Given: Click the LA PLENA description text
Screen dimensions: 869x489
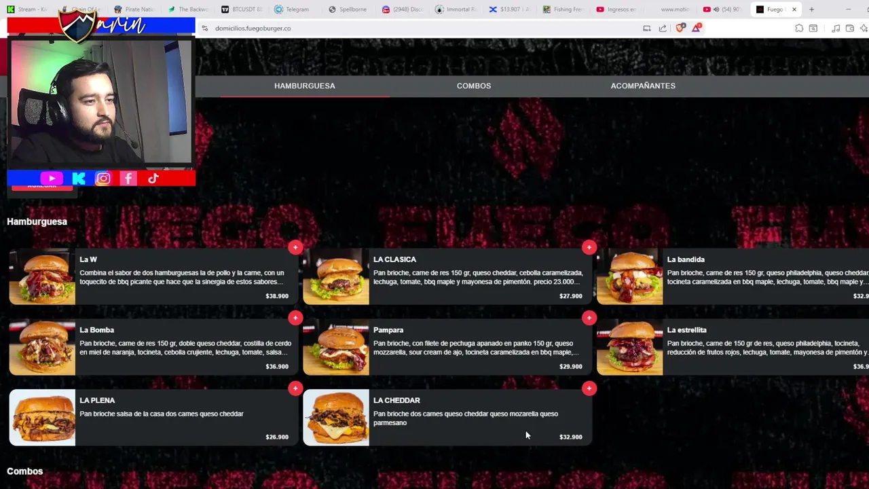Looking at the screenshot, I should point(162,414).
